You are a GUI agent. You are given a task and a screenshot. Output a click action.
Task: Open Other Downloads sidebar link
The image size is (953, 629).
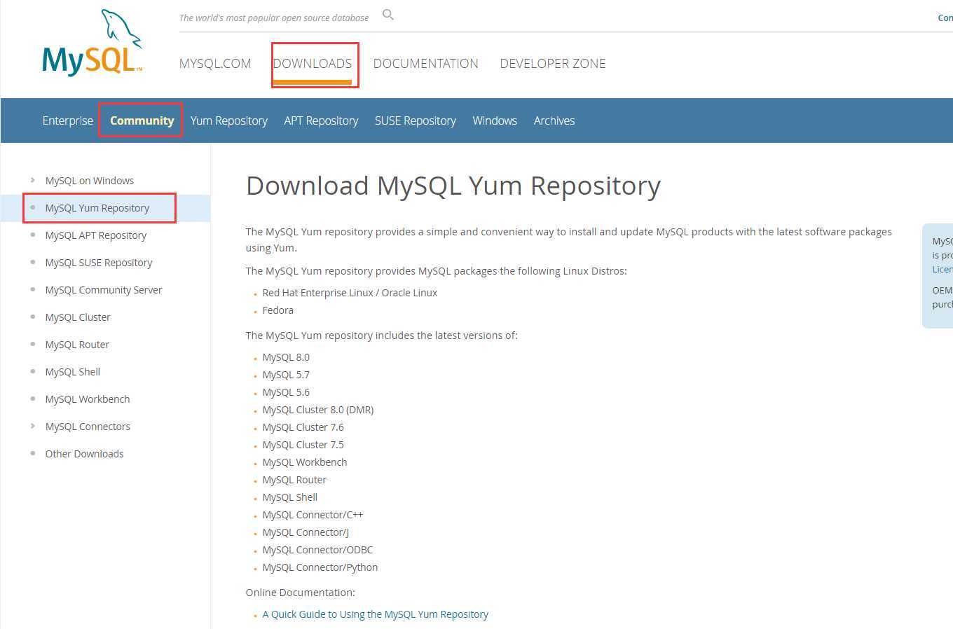point(84,454)
